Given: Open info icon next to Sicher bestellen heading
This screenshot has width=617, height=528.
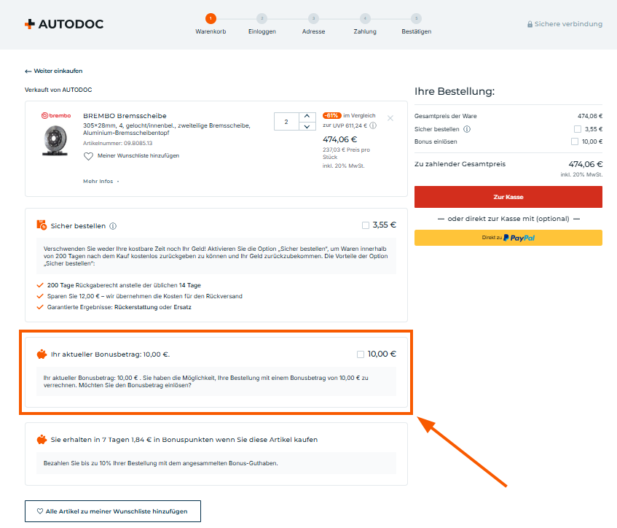Looking at the screenshot, I should (x=113, y=226).
